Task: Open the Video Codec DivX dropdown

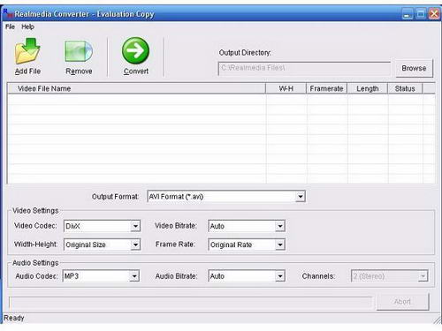Action: pyautogui.click(x=102, y=226)
